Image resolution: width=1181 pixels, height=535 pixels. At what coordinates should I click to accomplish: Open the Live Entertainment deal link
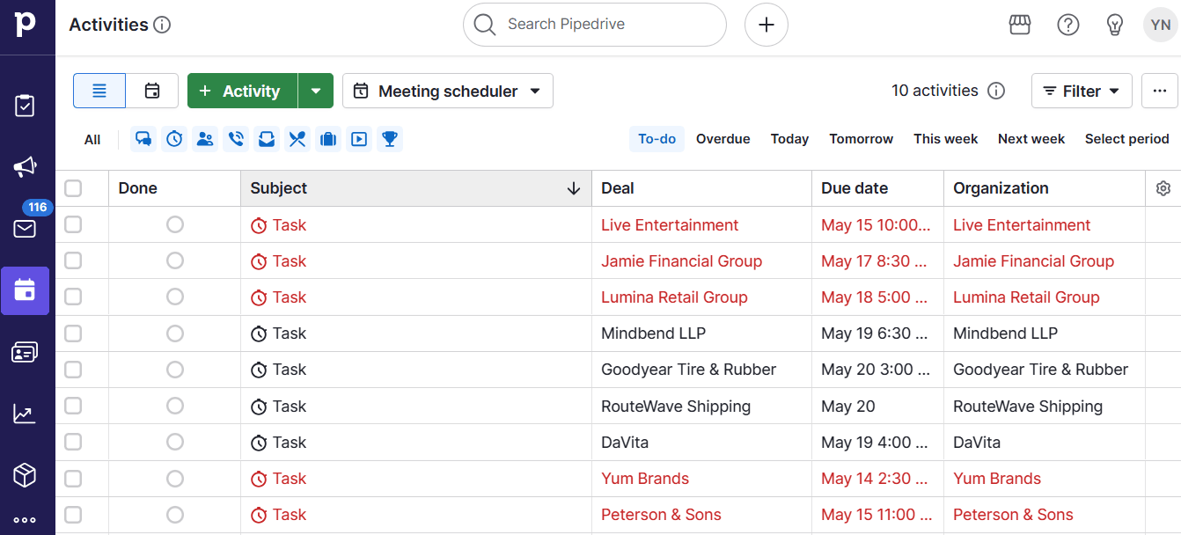(670, 225)
